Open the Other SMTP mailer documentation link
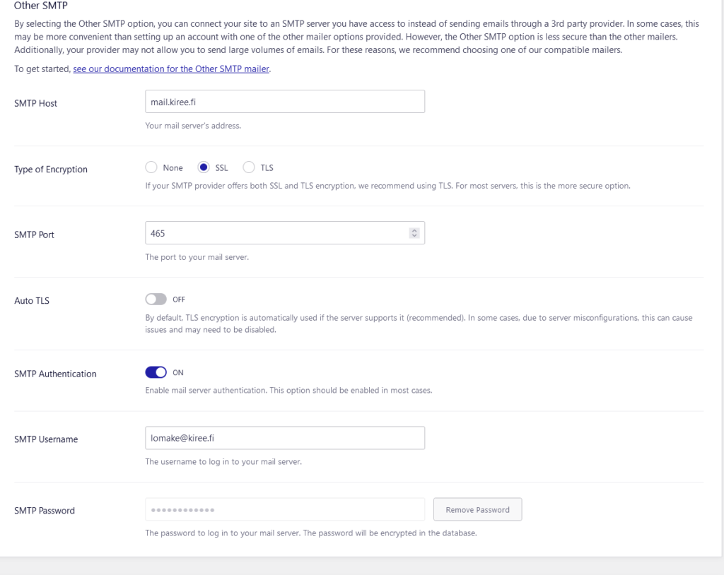This screenshot has height=575, width=724. (171, 69)
